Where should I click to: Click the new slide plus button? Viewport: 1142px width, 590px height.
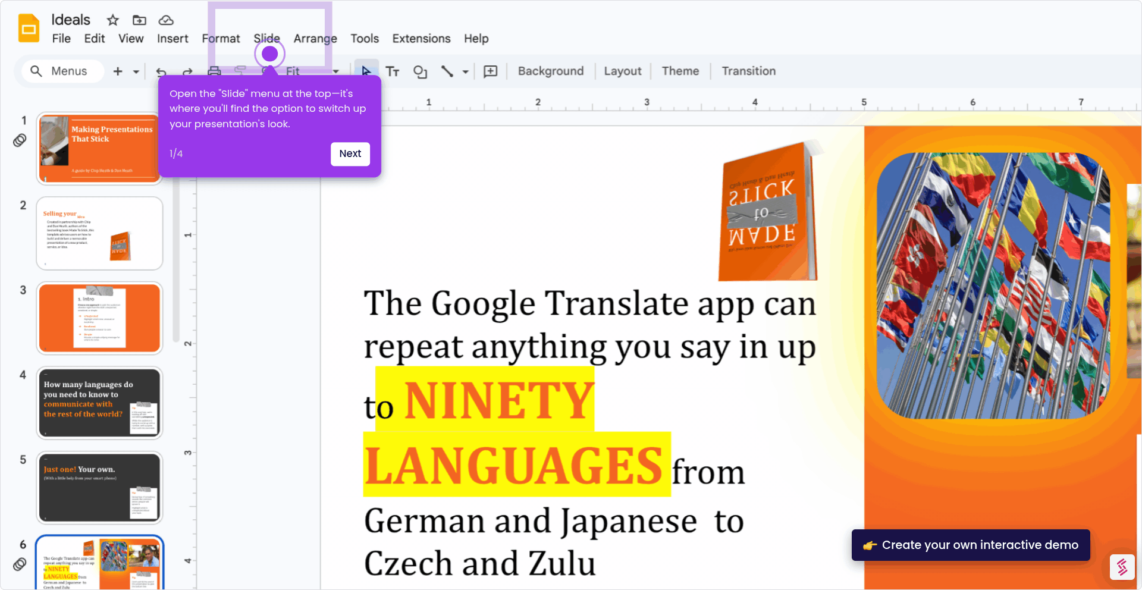(118, 71)
